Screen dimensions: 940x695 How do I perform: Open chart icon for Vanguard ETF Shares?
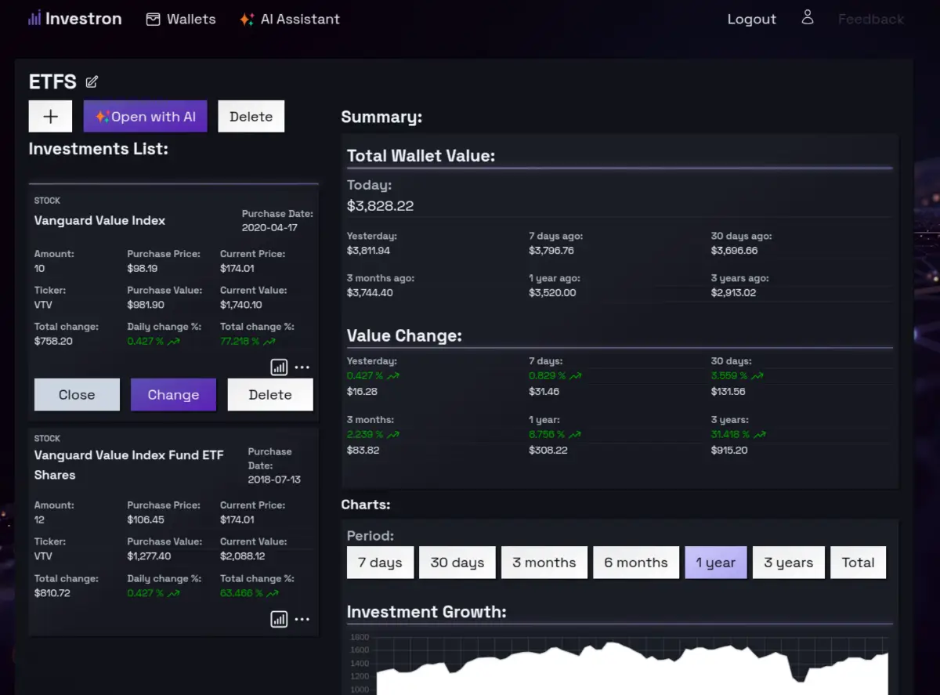pyautogui.click(x=279, y=620)
